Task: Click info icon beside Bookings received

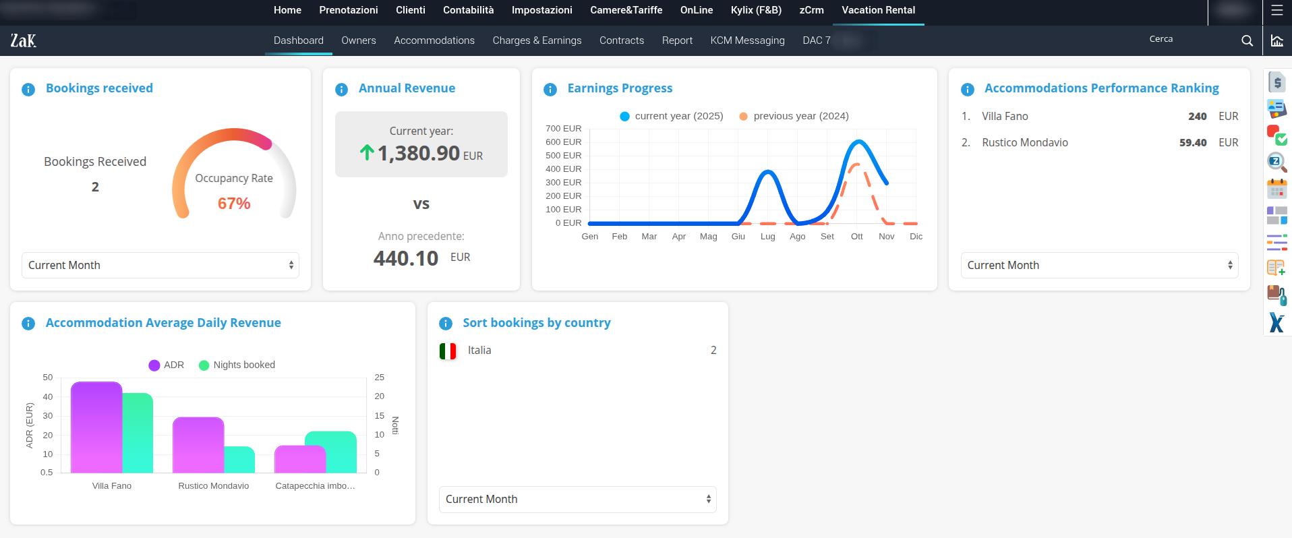Action: (x=28, y=89)
